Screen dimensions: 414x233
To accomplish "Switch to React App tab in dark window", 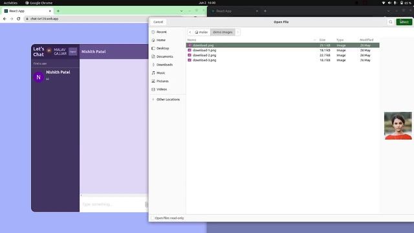I will click(x=235, y=11).
